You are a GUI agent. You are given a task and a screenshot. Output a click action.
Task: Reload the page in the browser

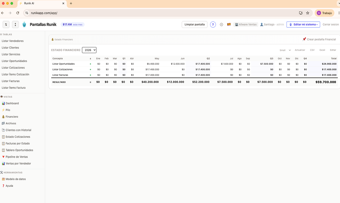18,13
